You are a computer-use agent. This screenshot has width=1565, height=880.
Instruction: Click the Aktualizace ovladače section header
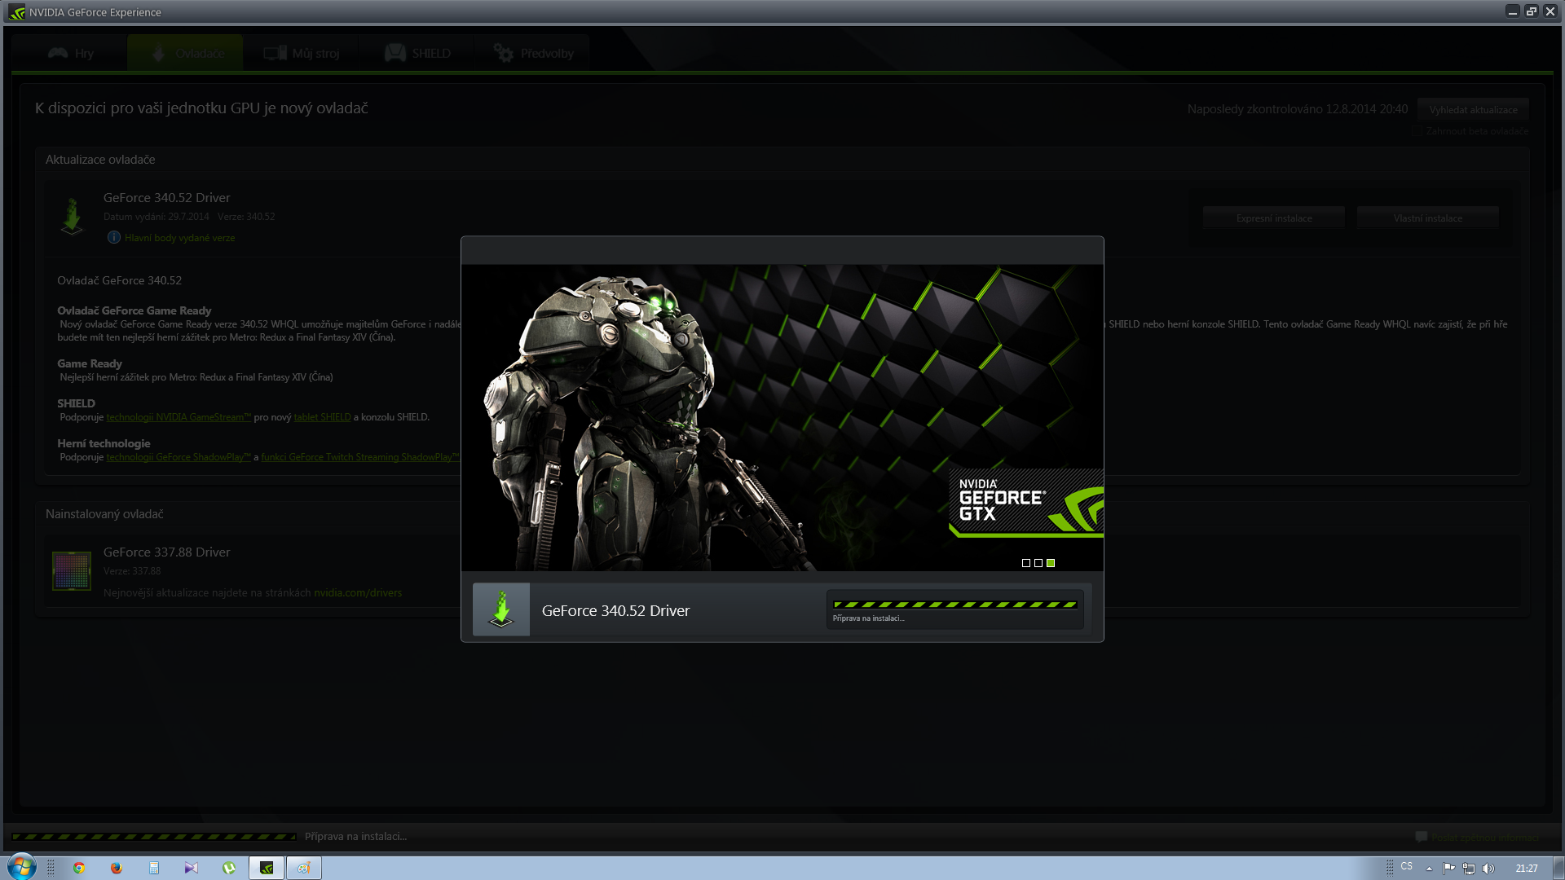pyautogui.click(x=100, y=160)
